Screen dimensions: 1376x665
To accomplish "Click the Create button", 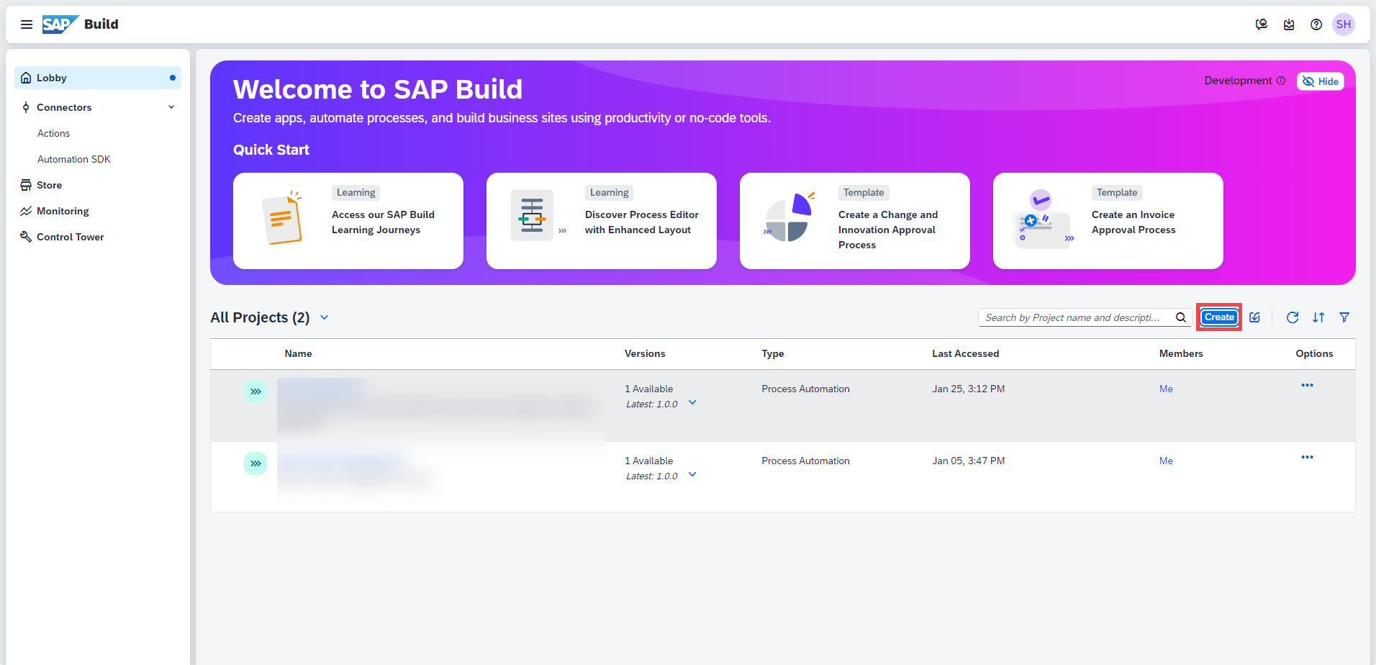I will pyautogui.click(x=1219, y=317).
